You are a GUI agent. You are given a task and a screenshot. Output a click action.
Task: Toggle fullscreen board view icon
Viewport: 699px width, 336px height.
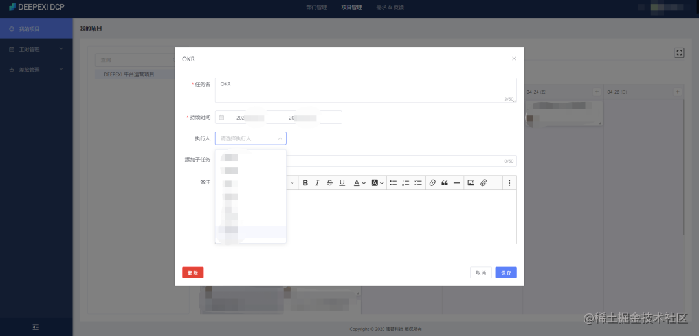point(680,53)
